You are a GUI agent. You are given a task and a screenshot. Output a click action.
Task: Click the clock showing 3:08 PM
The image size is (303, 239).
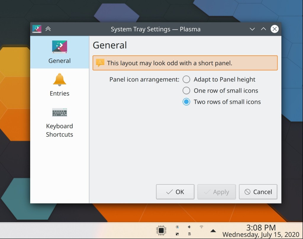coord(261,228)
